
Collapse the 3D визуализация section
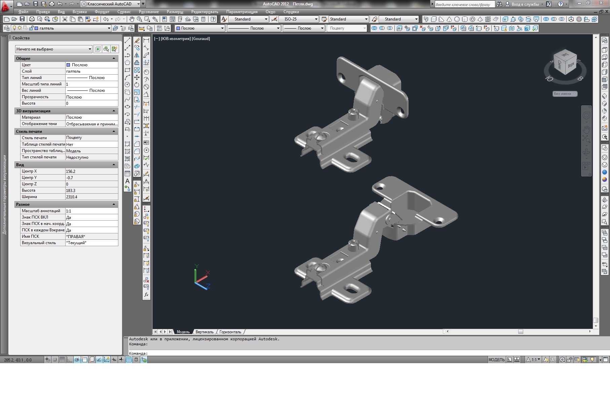click(114, 111)
